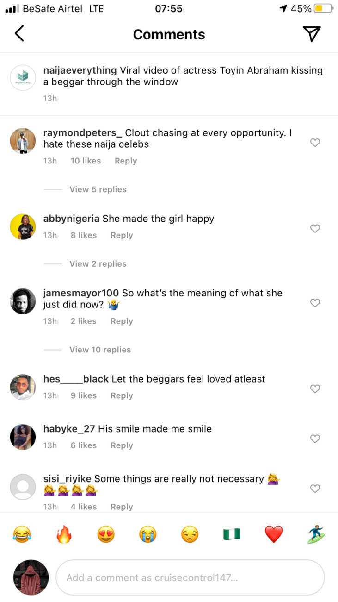338x602 pixels.
Task: Open the share paper plane icon
Action: click(312, 34)
